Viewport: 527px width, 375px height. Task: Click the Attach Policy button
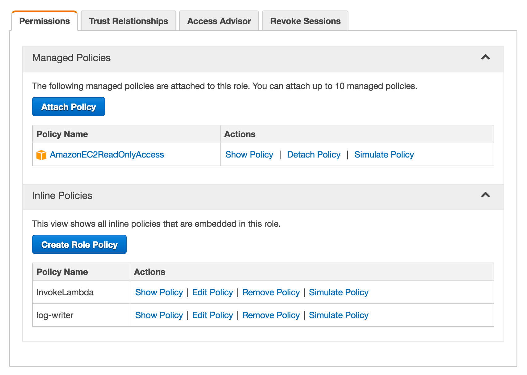pos(69,107)
